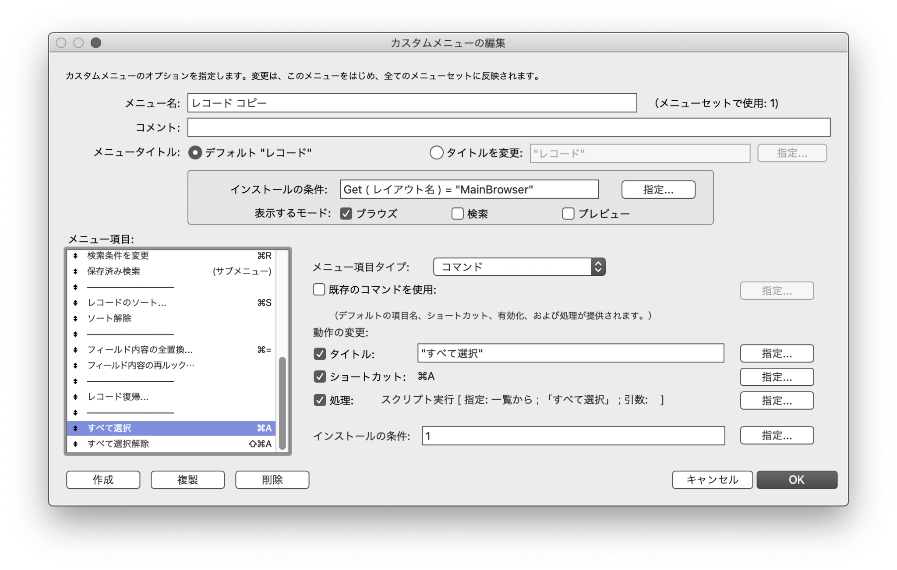Click the reorder handle beside すべて選択解除

tap(74, 444)
